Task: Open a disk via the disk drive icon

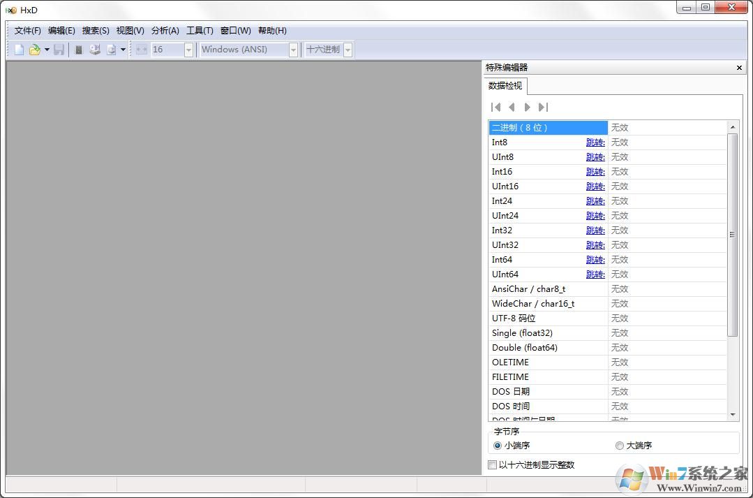Action: 94,49
